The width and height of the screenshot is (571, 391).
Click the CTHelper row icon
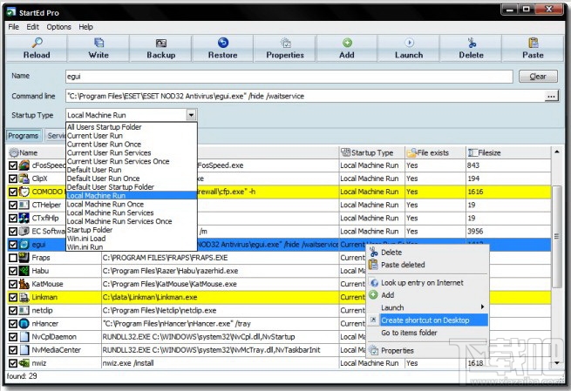(24, 205)
